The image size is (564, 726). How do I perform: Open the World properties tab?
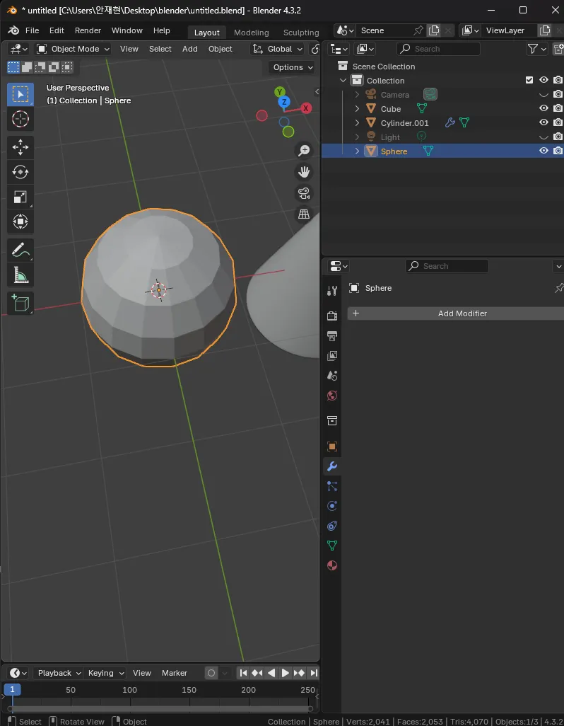[x=332, y=396]
